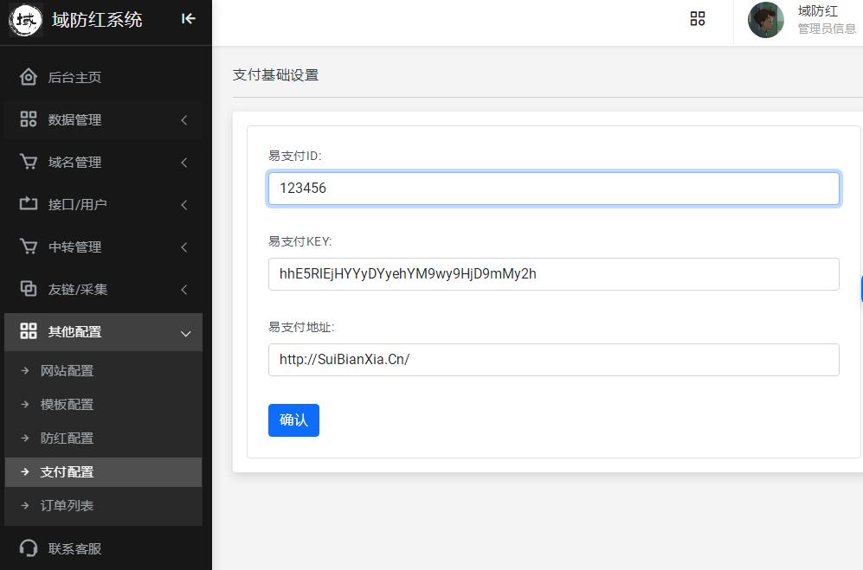Expand the 数据管理 submenu chevron
The width and height of the screenshot is (863, 570).
(184, 120)
